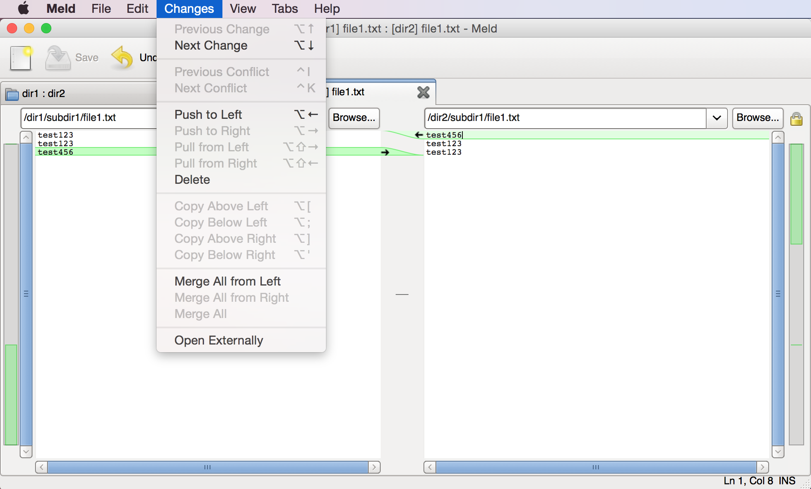
Task: Click the INS insert mode indicator
Action: coord(787,481)
